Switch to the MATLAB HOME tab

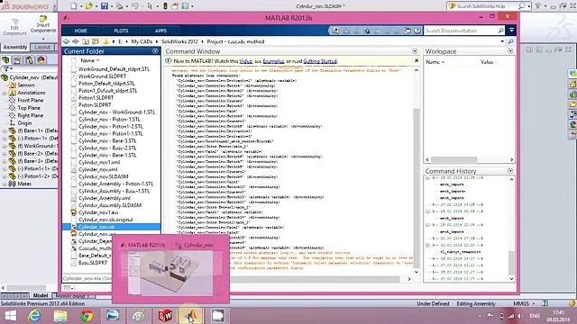click(80, 31)
